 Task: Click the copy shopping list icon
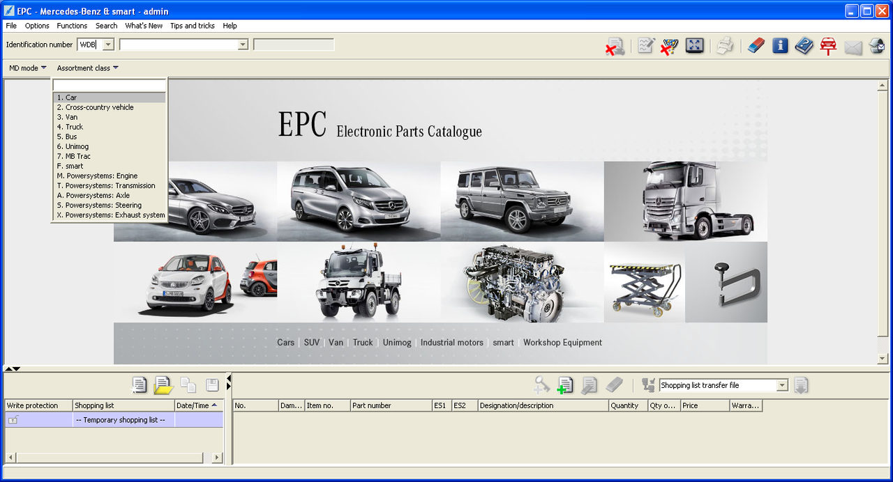(x=188, y=384)
